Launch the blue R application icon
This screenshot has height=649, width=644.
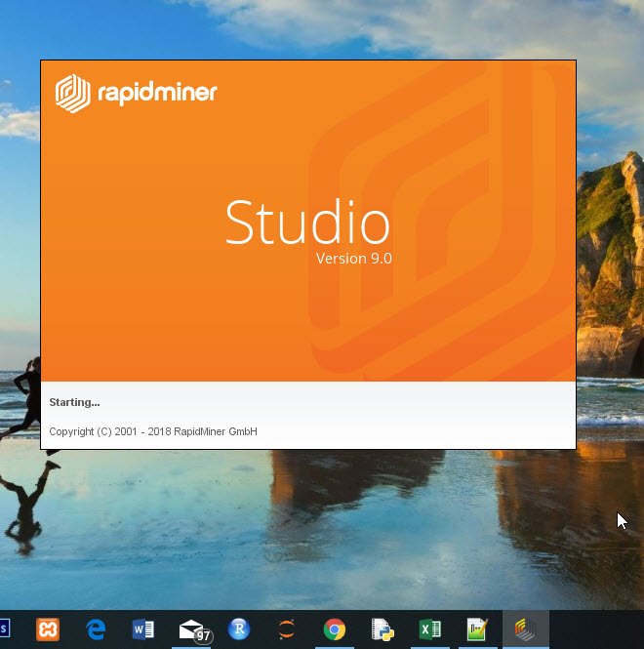coord(239,629)
